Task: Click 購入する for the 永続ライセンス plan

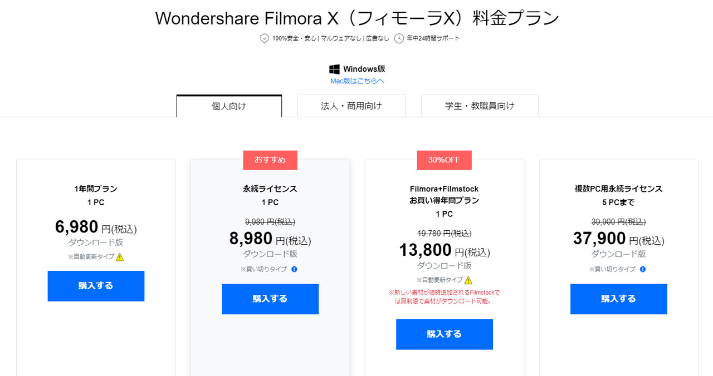Action: point(270,299)
